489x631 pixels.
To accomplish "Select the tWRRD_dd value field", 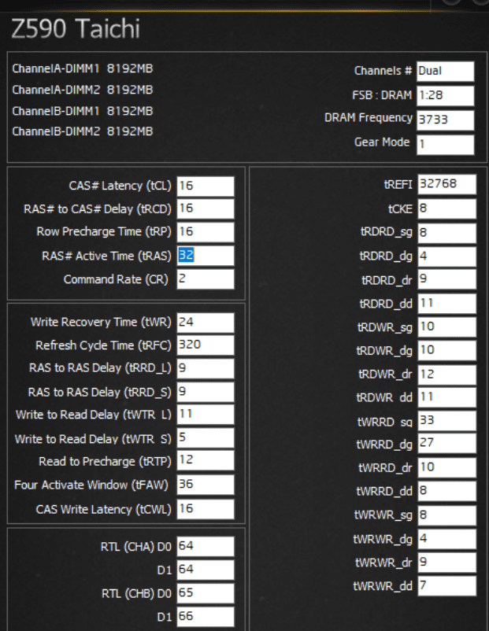I will click(x=446, y=491).
